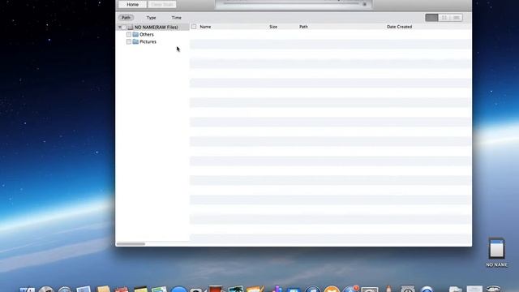The width and height of the screenshot is (519, 292).
Task: Select the first, highlighted view mode button
Action: [x=431, y=18]
